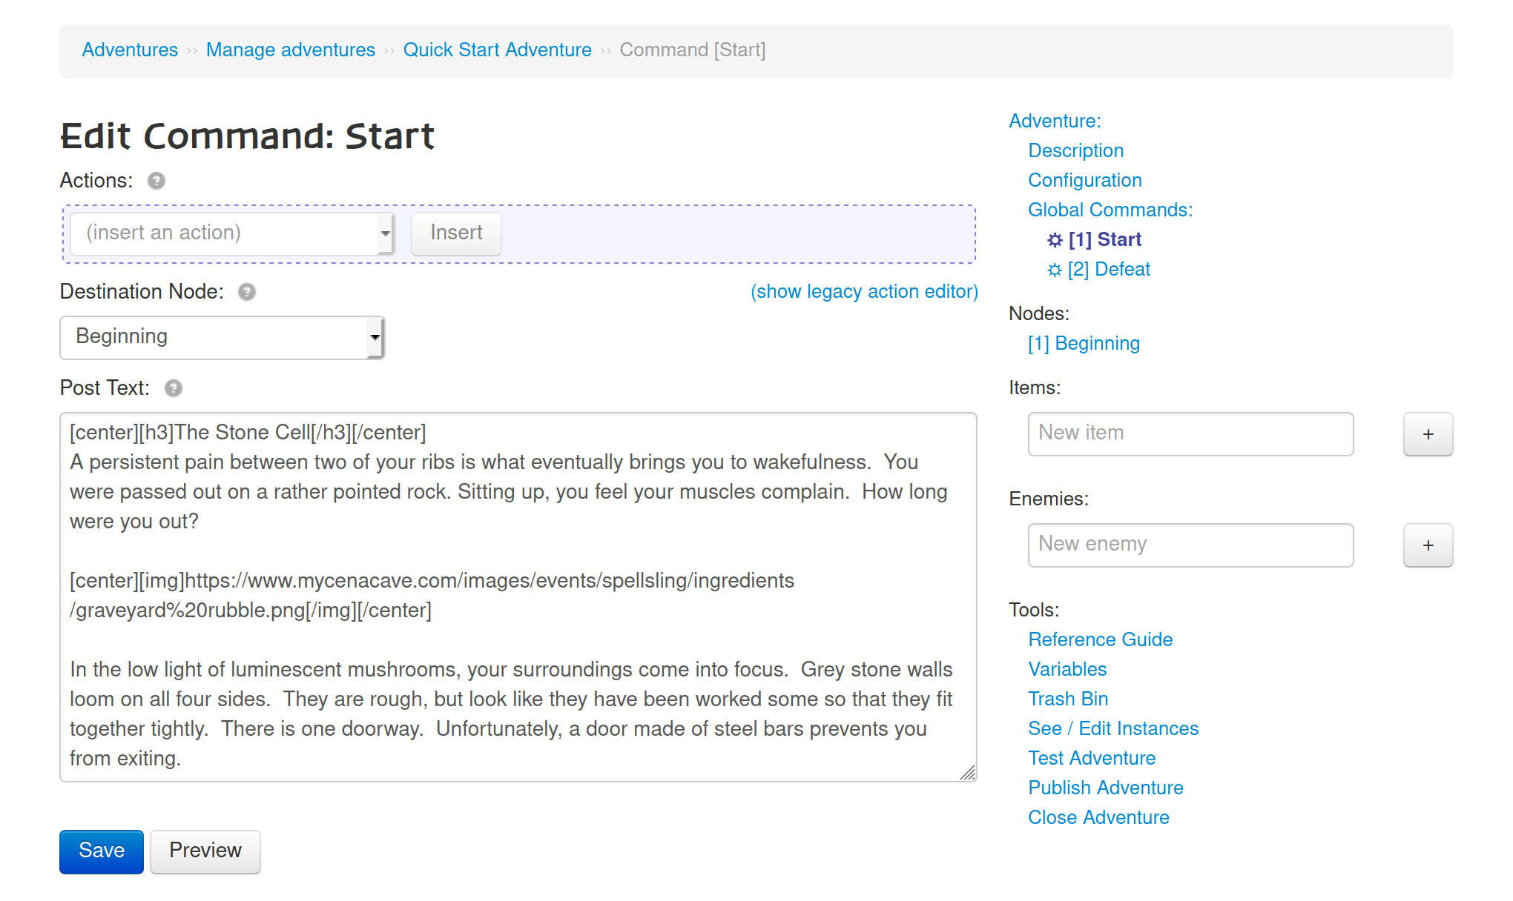Open See / Edit Instances link
Image resolution: width=1513 pixels, height=901 pixels.
pyautogui.click(x=1113, y=728)
